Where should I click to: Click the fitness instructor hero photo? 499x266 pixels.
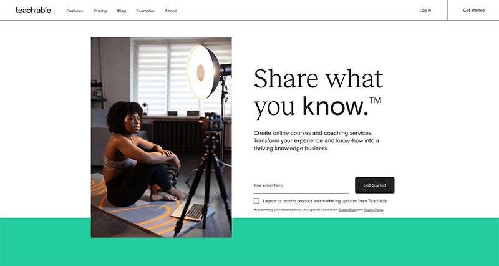coord(162,137)
